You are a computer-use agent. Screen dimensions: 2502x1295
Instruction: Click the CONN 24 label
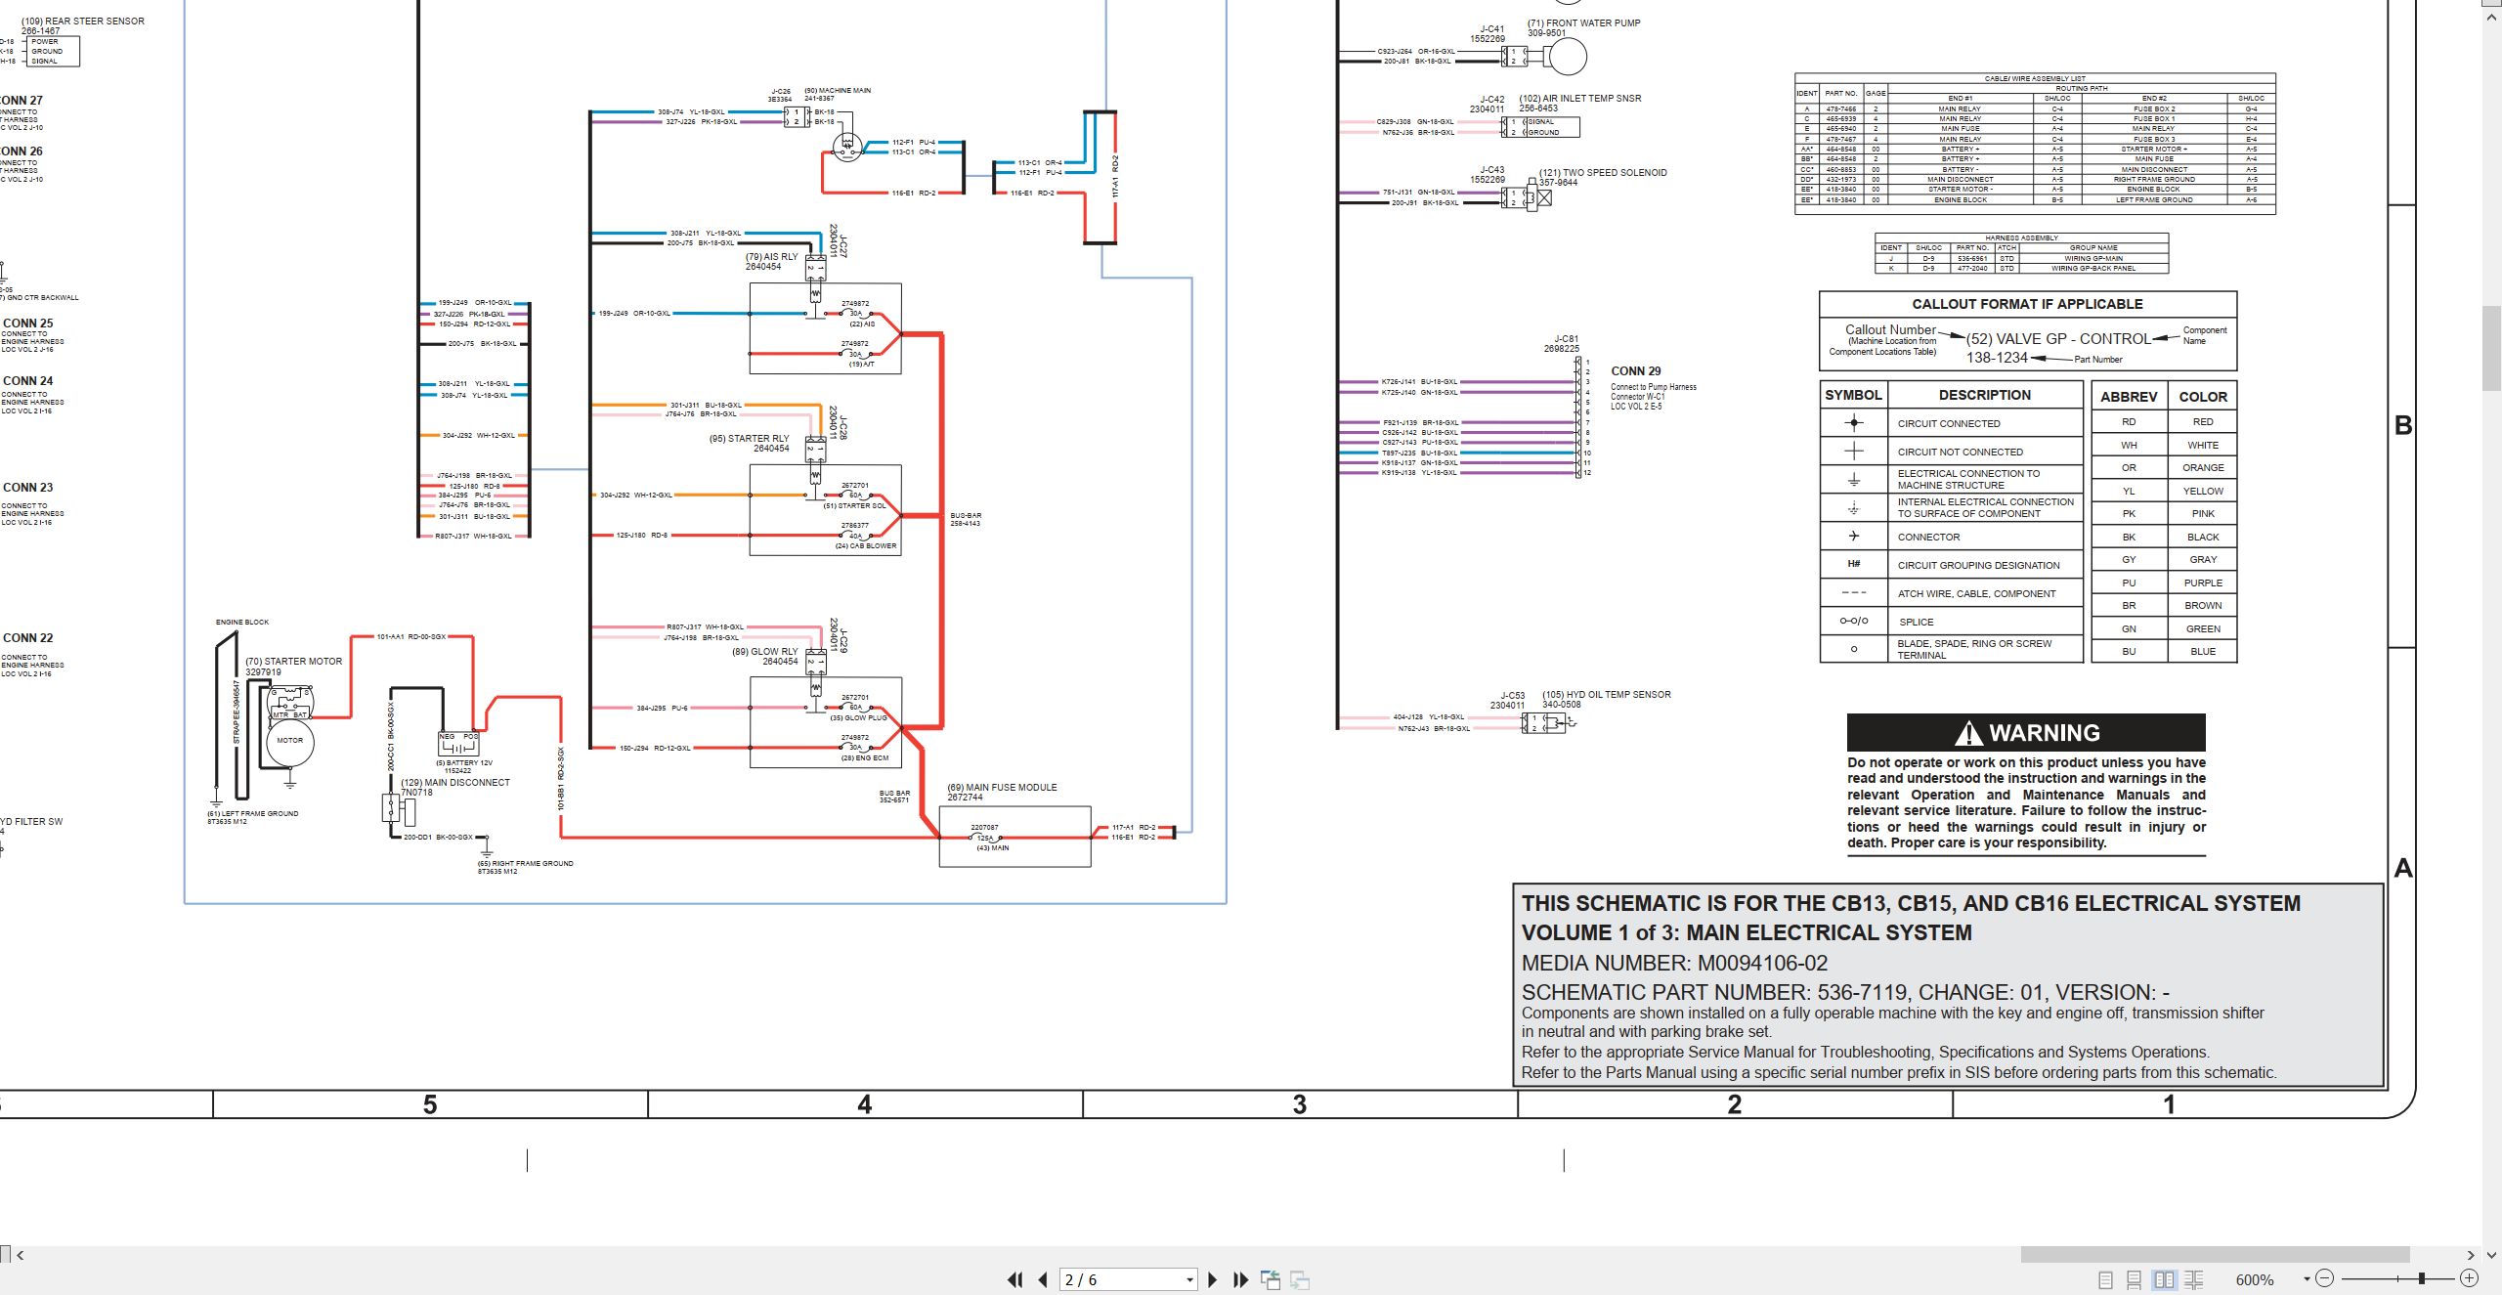coord(27,381)
